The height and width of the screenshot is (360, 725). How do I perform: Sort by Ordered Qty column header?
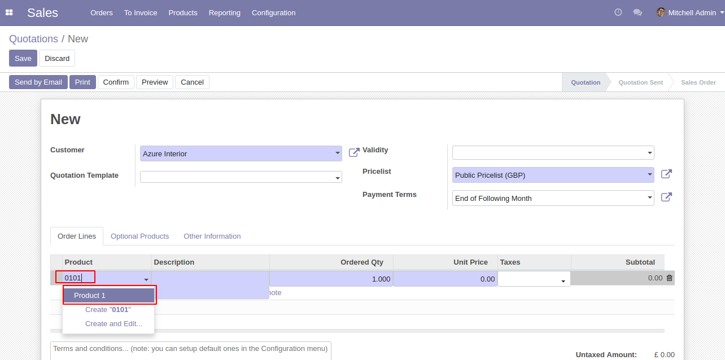tap(331, 262)
